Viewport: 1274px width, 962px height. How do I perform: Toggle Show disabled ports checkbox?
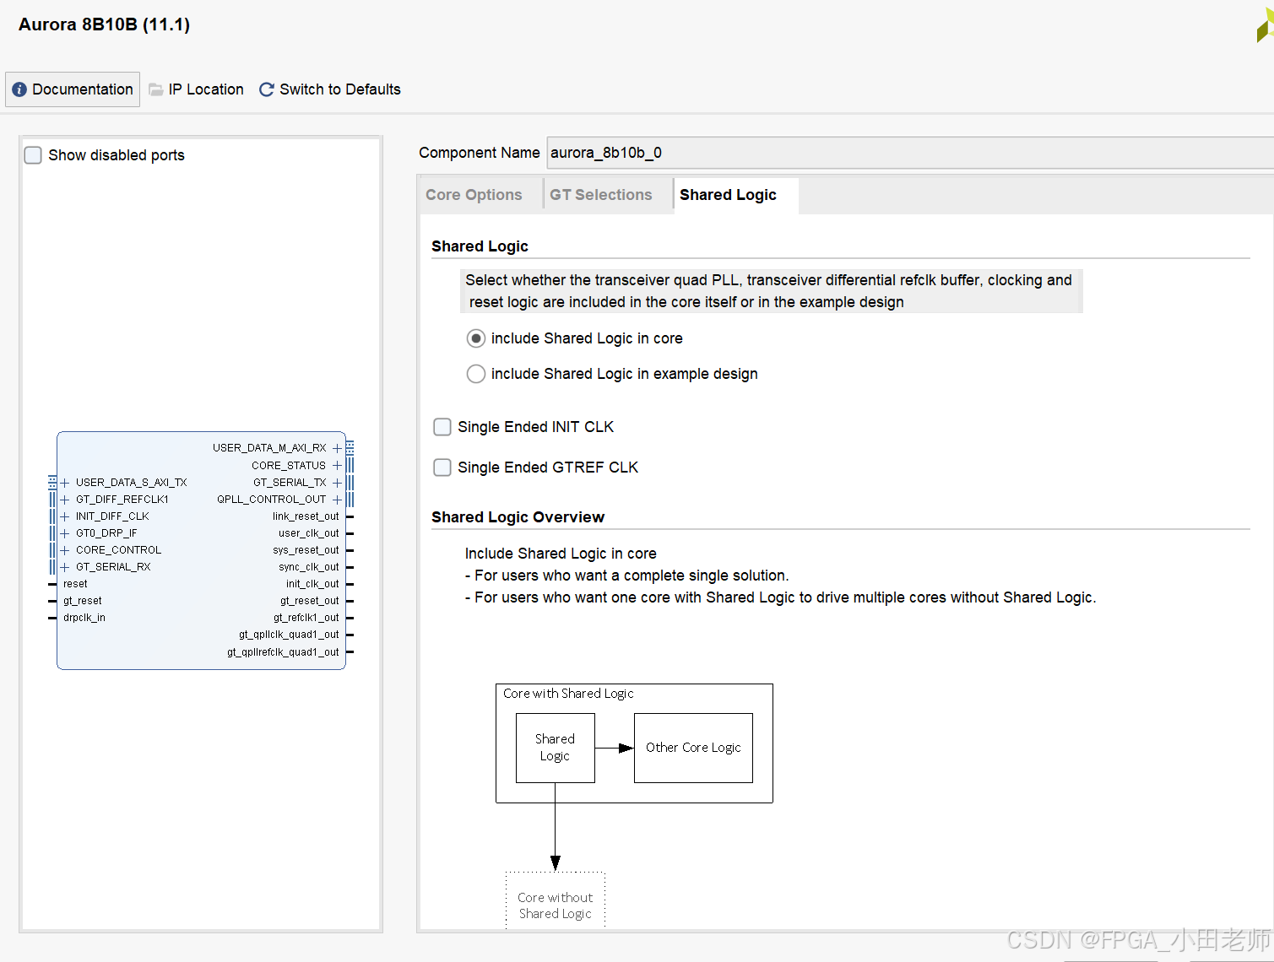tap(33, 155)
